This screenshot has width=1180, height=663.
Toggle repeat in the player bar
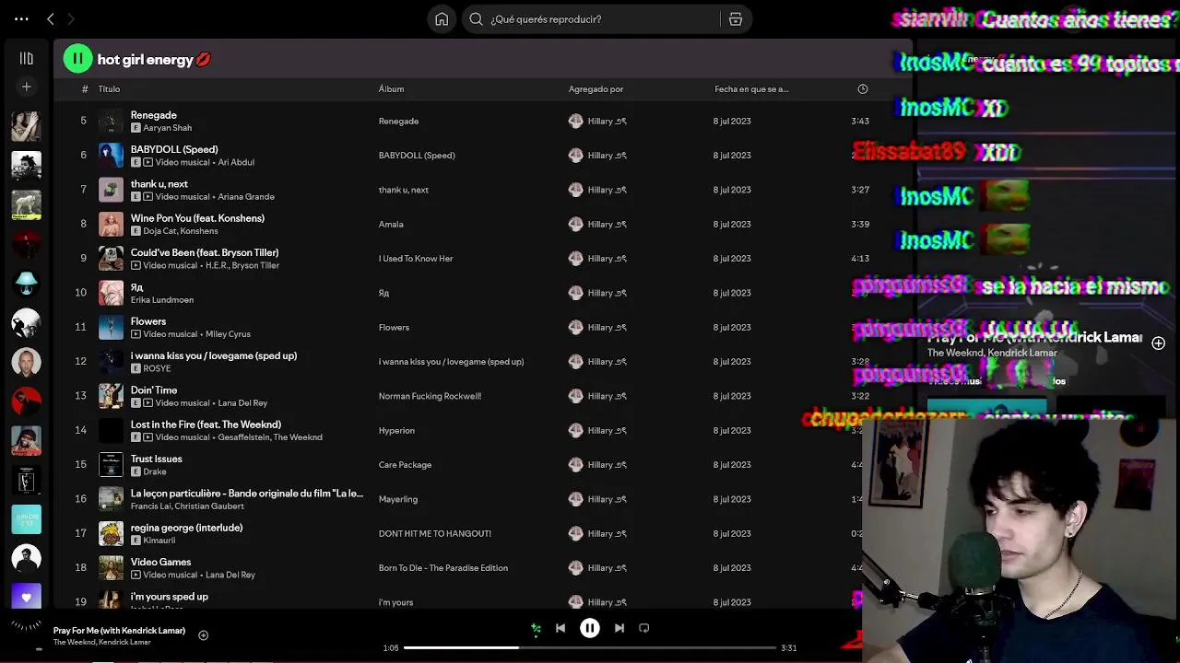click(644, 628)
